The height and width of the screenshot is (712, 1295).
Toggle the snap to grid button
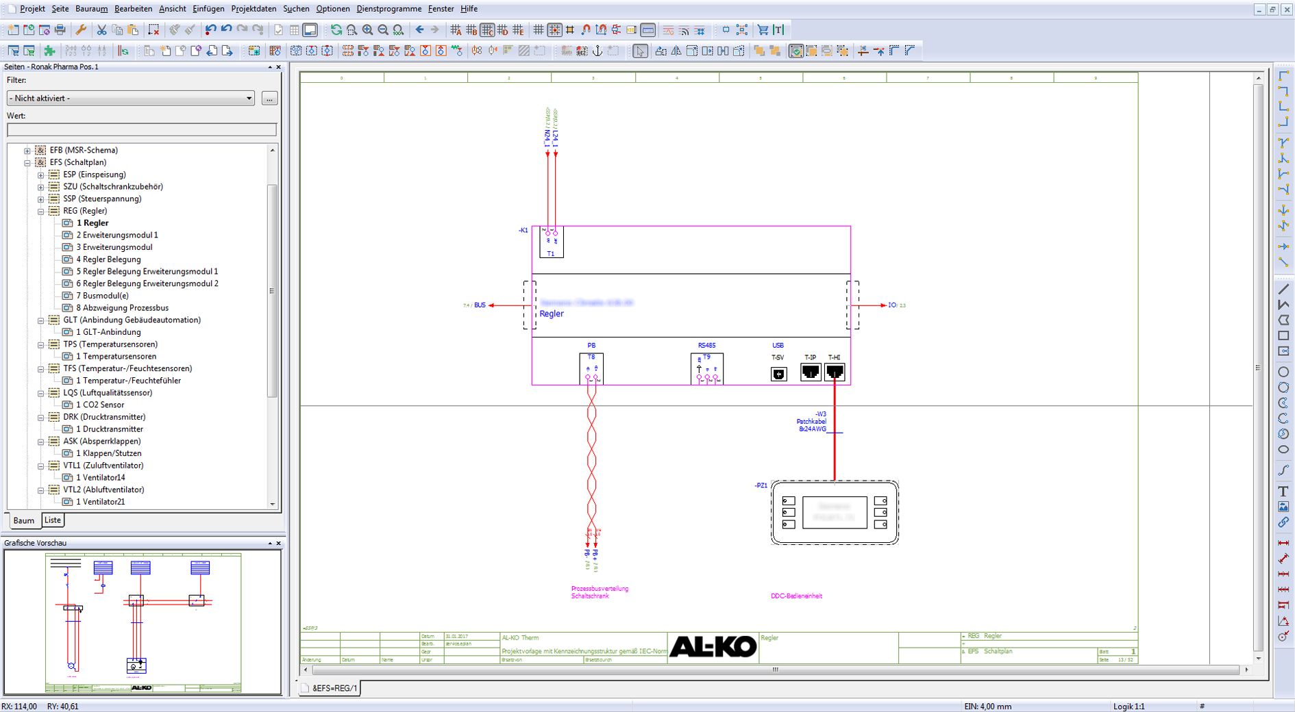tap(554, 30)
